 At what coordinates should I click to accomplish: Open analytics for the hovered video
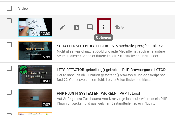click(76, 27)
